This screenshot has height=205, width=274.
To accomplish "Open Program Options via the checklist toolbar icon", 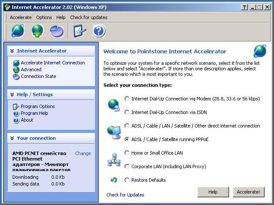I will tap(80, 31).
